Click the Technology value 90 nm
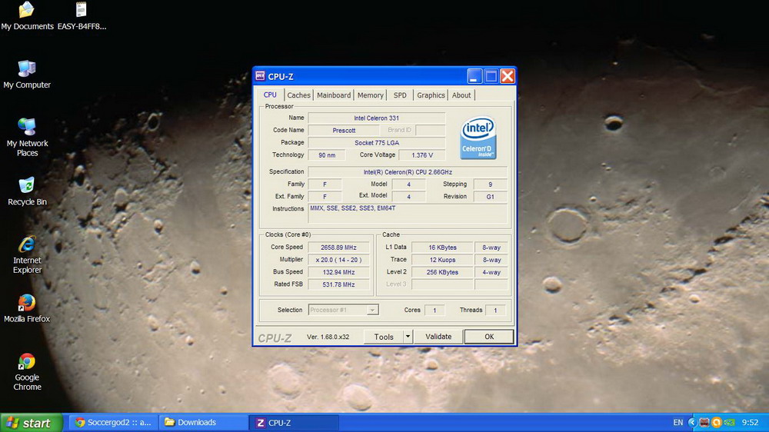The image size is (769, 432). [327, 155]
